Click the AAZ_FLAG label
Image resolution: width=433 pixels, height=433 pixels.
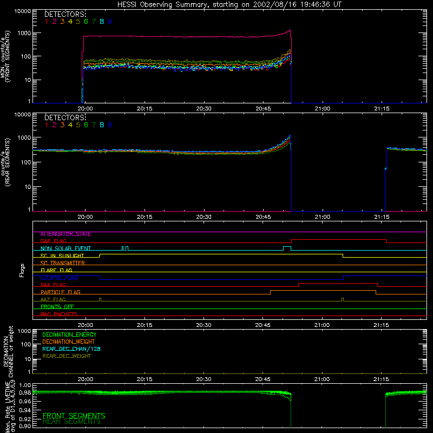click(53, 299)
